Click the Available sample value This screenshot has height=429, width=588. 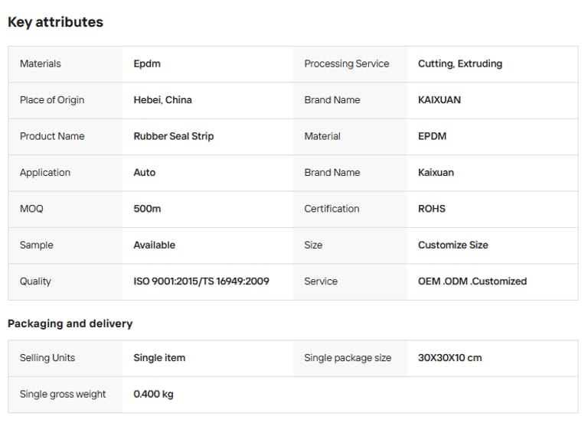(154, 245)
